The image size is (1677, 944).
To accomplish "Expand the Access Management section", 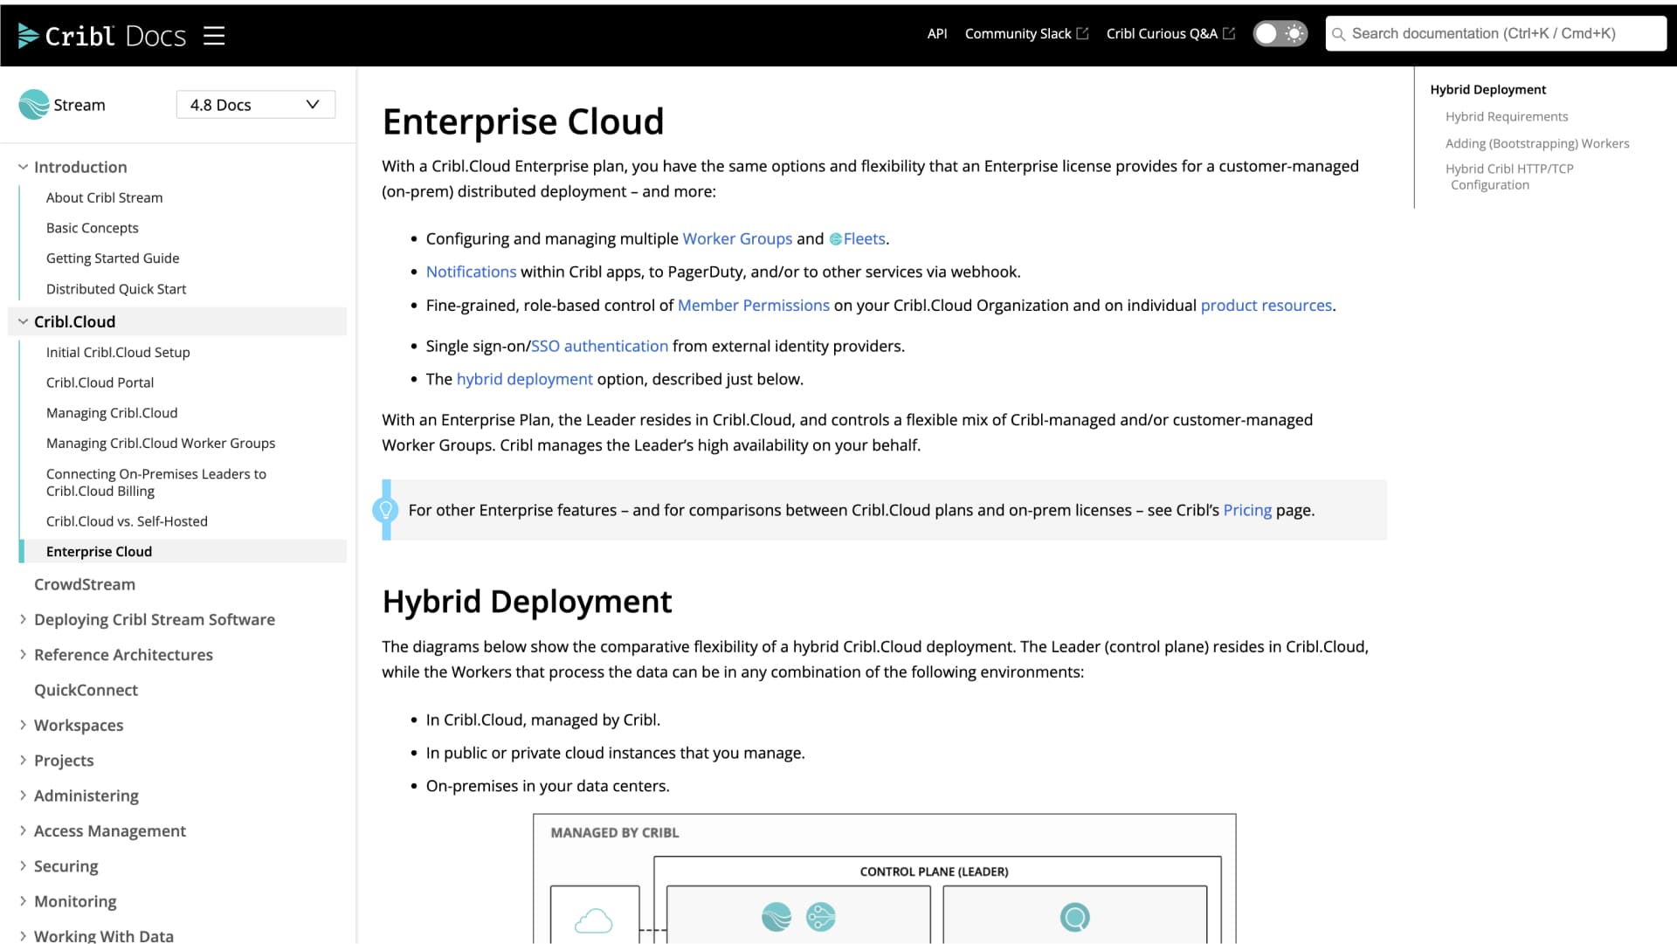I will pyautogui.click(x=23, y=830).
